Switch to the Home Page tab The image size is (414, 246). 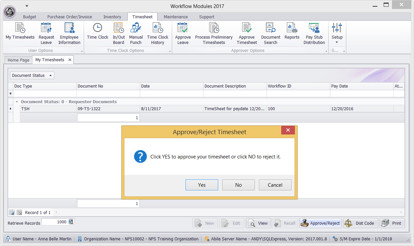click(x=18, y=60)
